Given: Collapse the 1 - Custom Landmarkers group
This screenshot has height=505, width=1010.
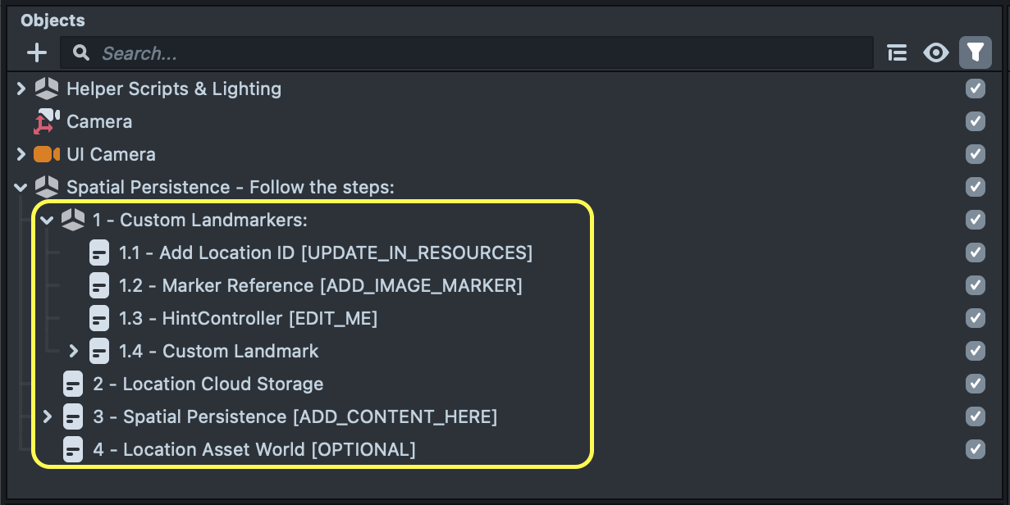Looking at the screenshot, I should pyautogui.click(x=48, y=220).
